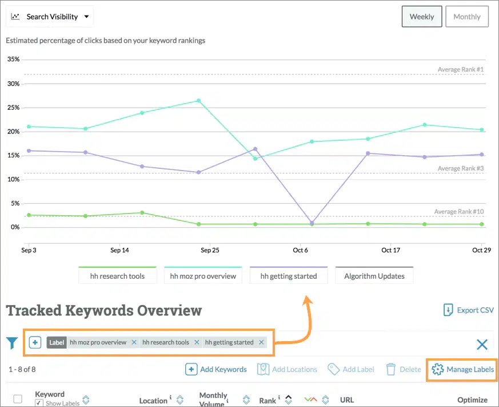Remove the hh getting started label filter
This screenshot has height=407, width=499.
coord(261,342)
